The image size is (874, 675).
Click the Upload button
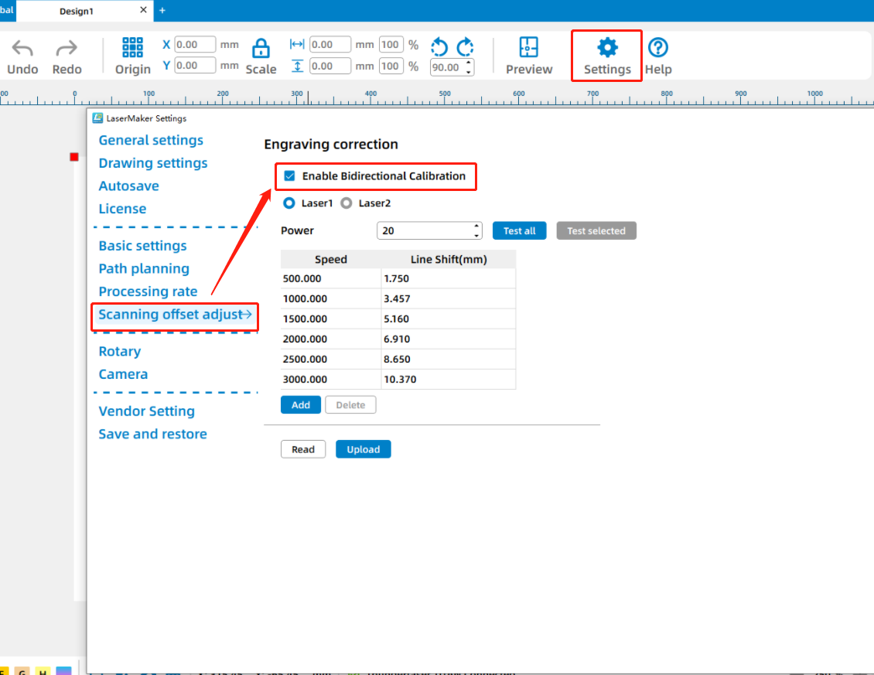coord(363,449)
